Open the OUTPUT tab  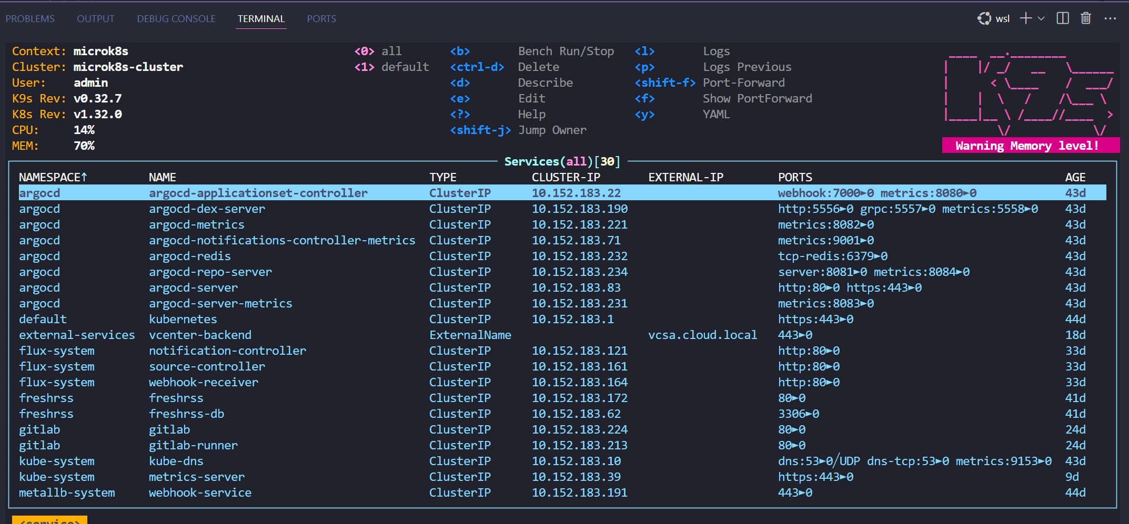coord(95,18)
